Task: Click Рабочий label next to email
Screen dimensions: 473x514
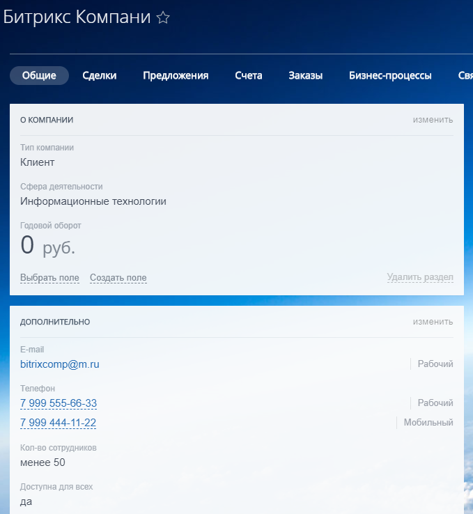Action: [435, 364]
